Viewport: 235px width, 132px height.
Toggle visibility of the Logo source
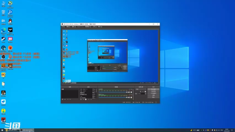93,96
